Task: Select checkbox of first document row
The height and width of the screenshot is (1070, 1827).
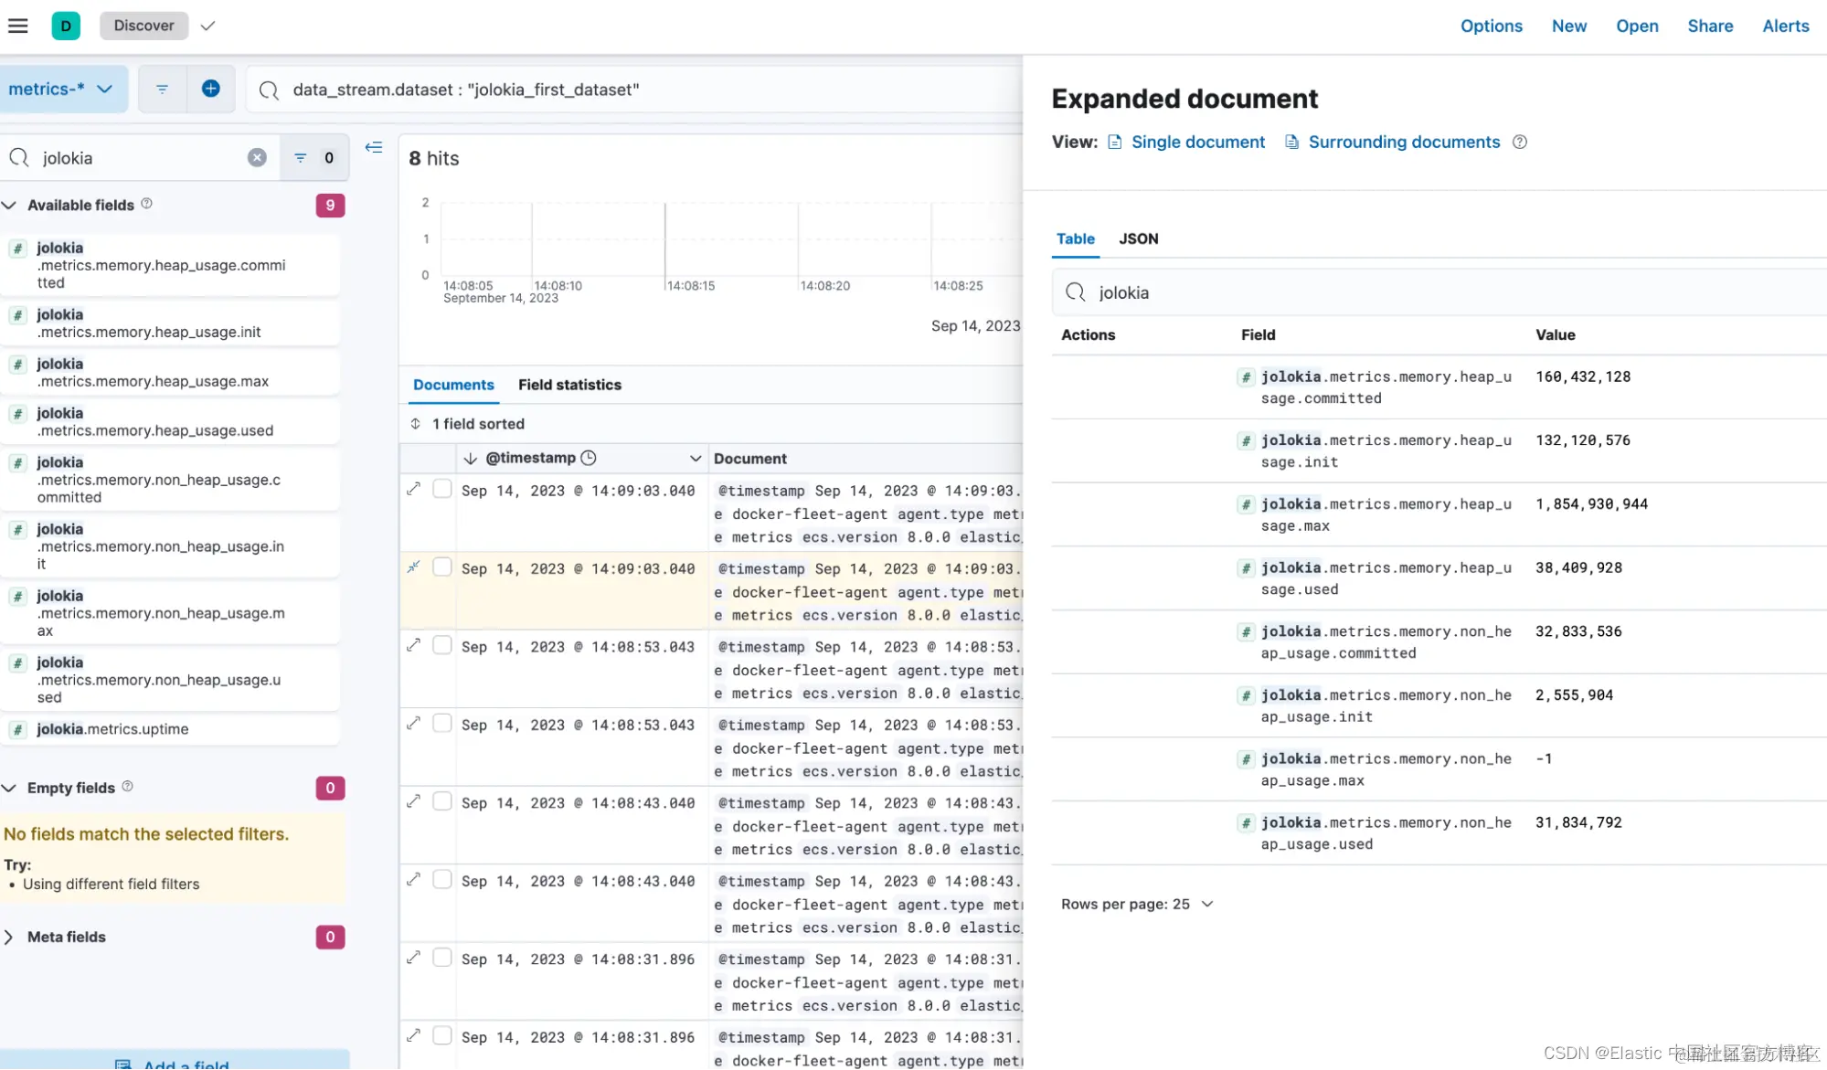Action: [x=442, y=489]
